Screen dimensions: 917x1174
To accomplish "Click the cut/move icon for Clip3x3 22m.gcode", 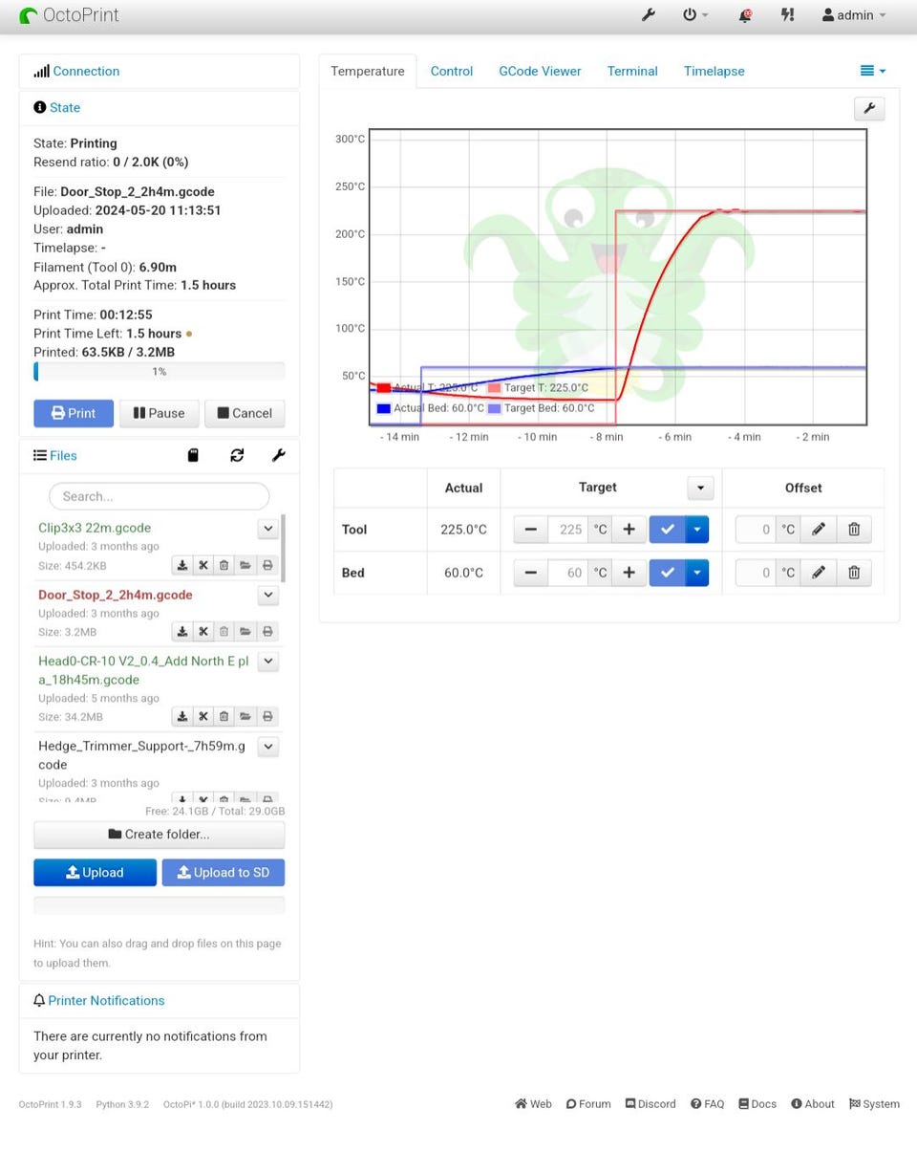I will click(x=203, y=565).
